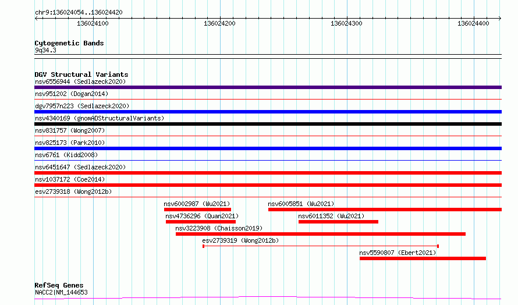Click the right arrow end of the ruler

coord(500,18)
